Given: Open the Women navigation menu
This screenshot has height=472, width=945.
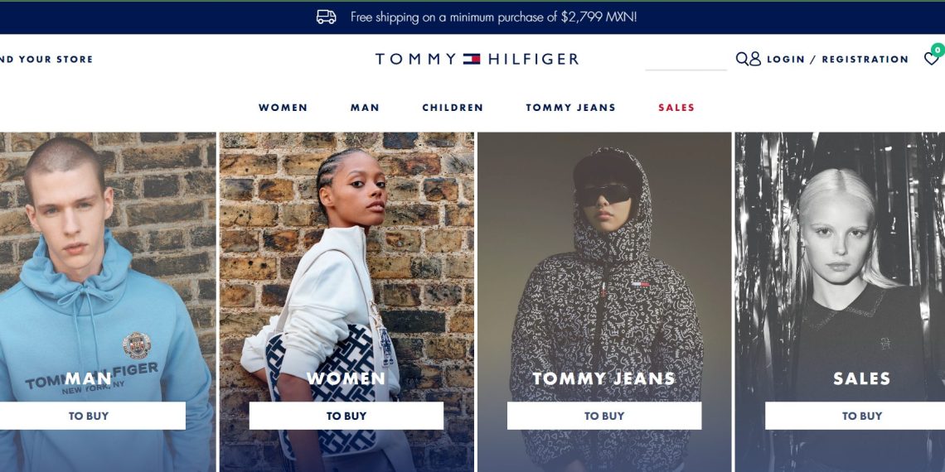Looking at the screenshot, I should (283, 108).
